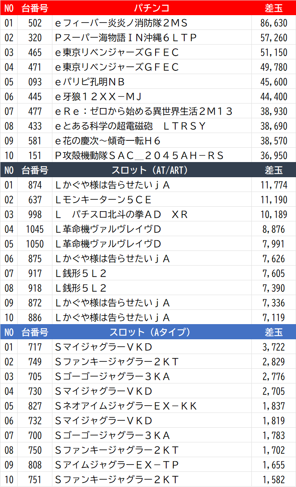Image resolution: width=296 pixels, height=487 pixels.
Task: Click machine number 433 cell
Action: [35, 126]
